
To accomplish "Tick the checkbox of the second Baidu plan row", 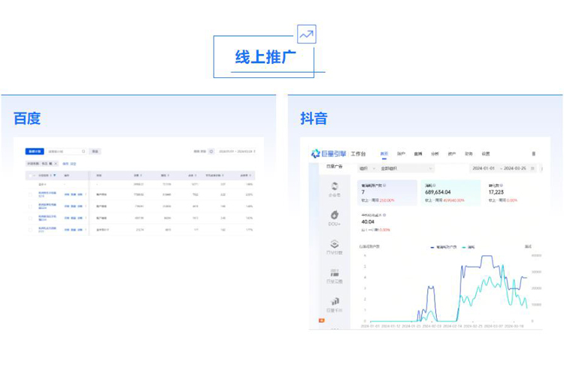I will [x=30, y=207].
